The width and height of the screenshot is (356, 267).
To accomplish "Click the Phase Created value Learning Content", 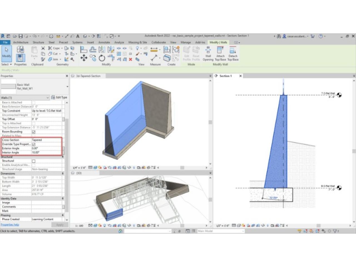I will (x=46, y=219).
